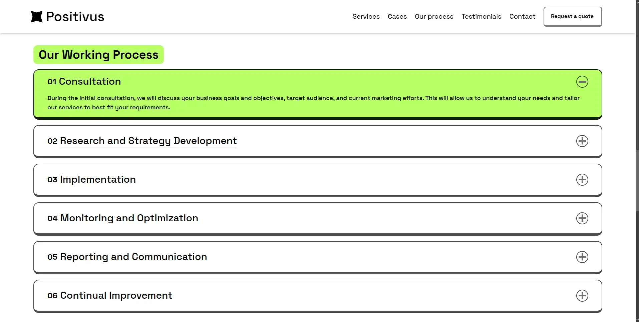The width and height of the screenshot is (639, 322).
Task: Toggle open the 06 Continual Improvement title
Action: [x=116, y=296]
